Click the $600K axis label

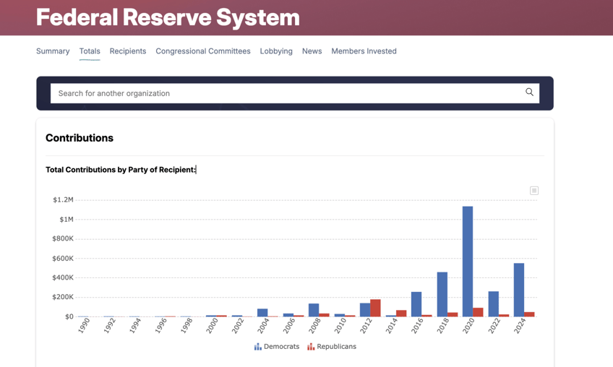coord(63,258)
